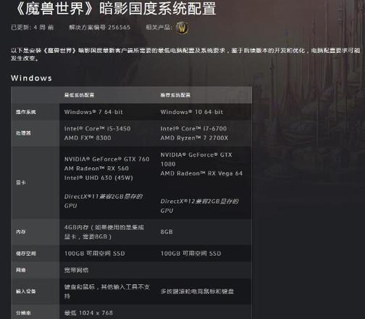Click the World of Warcraft product icon
365x319 pixels.
(182, 28)
